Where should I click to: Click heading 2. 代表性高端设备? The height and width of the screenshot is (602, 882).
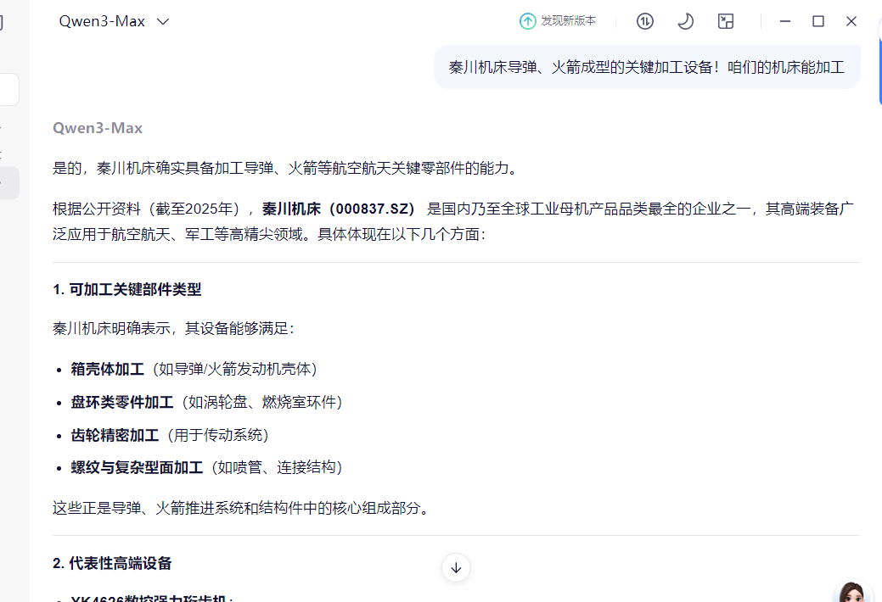(x=112, y=563)
